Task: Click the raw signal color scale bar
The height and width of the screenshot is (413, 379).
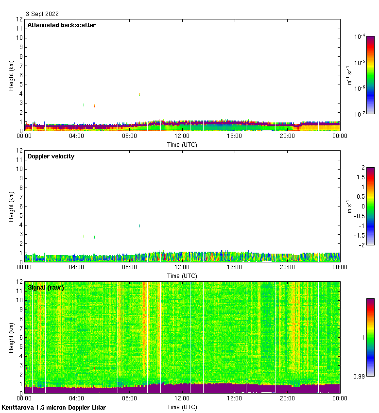Action: click(x=370, y=337)
